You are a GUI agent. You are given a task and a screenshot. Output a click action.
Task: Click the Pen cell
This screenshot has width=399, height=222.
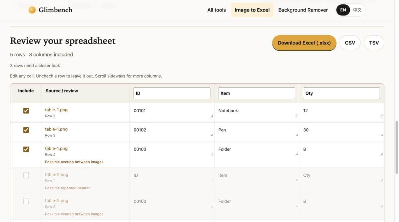pyautogui.click(x=257, y=132)
